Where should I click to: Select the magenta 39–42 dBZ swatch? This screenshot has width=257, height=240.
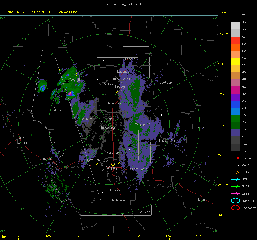(235, 90)
